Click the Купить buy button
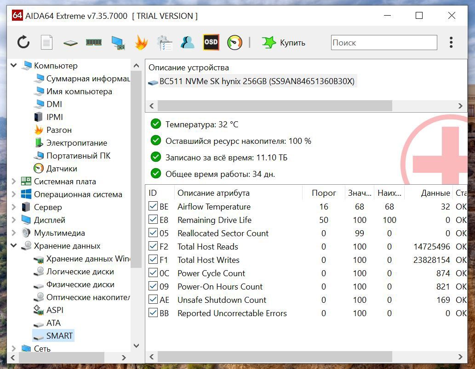Screen dimensions: 475x369 (x=284, y=42)
